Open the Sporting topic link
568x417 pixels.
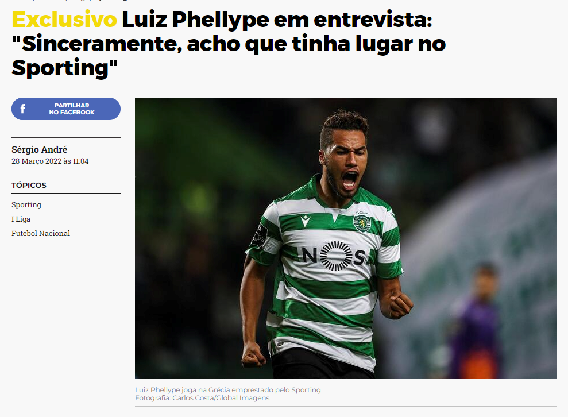coord(26,204)
